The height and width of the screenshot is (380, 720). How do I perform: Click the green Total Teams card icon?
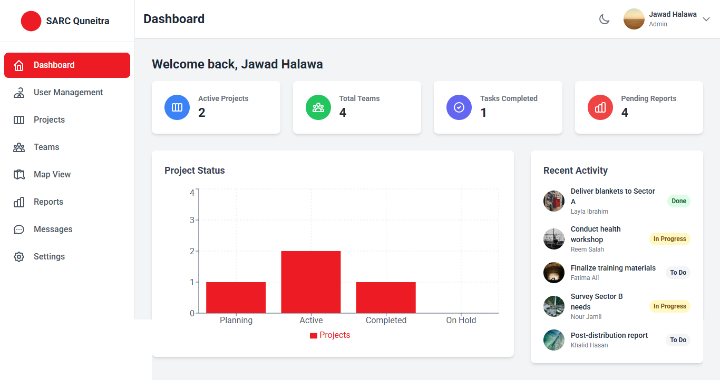tap(318, 107)
